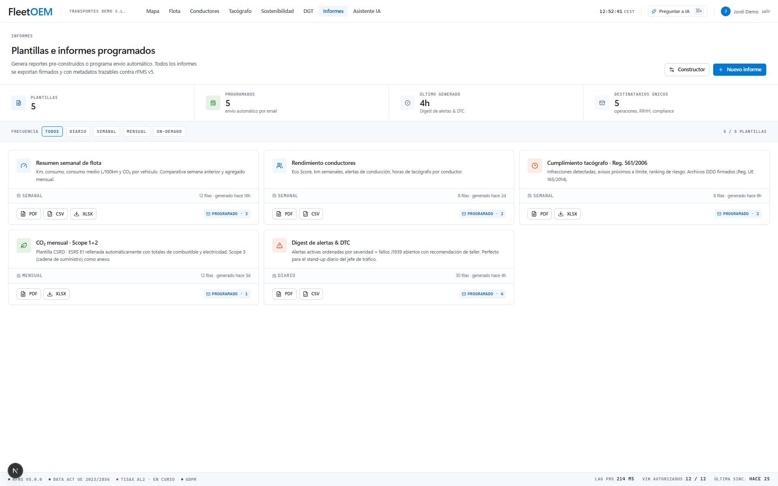Click the leaf icon on CO₂ mensual card

24,245
